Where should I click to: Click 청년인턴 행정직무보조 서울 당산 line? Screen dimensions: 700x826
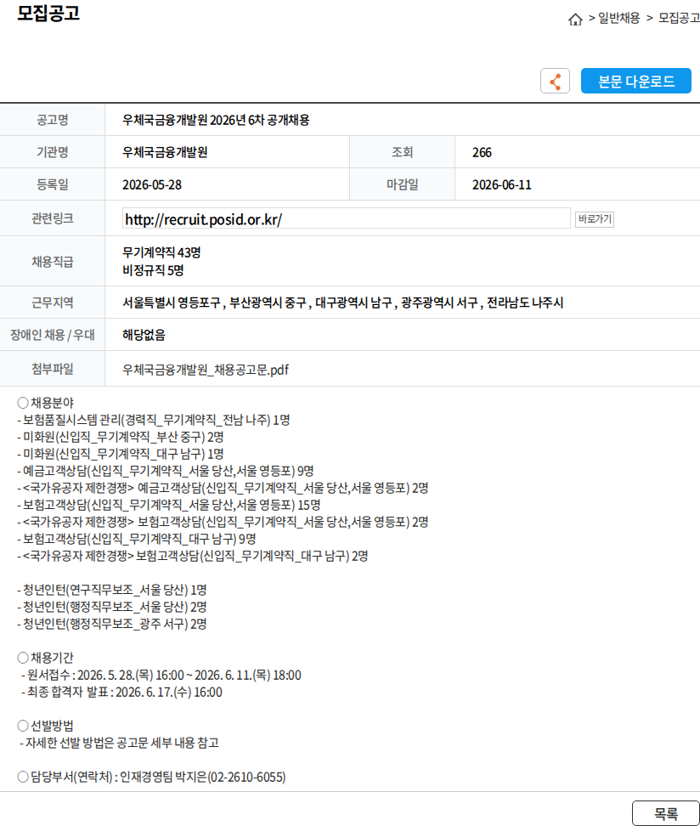(111, 607)
